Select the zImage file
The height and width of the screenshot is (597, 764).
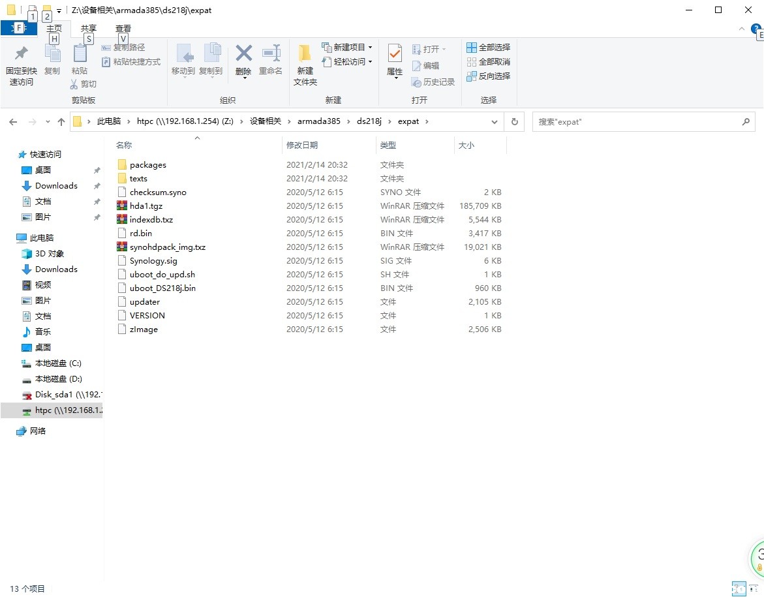(x=144, y=329)
